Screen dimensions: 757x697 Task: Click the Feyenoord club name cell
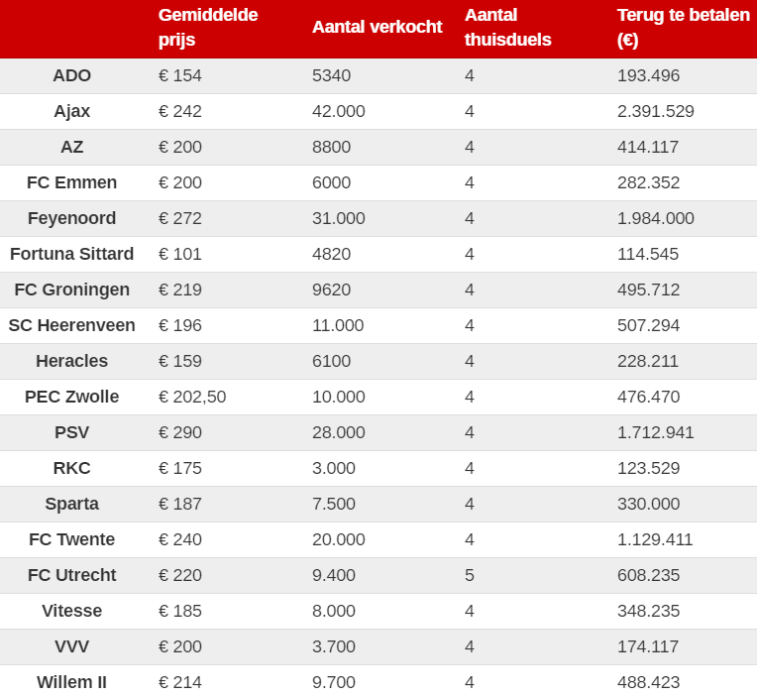(x=72, y=218)
